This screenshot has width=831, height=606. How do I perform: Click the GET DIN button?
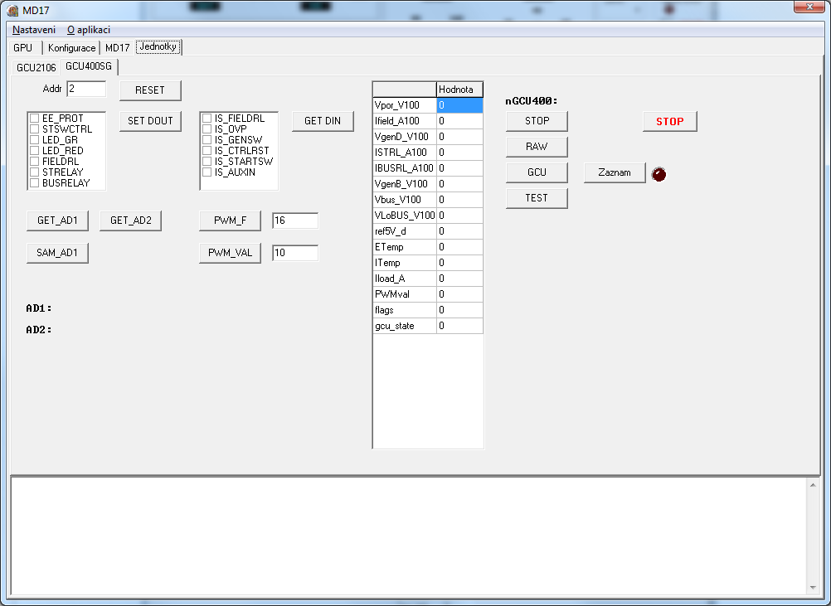click(x=323, y=121)
